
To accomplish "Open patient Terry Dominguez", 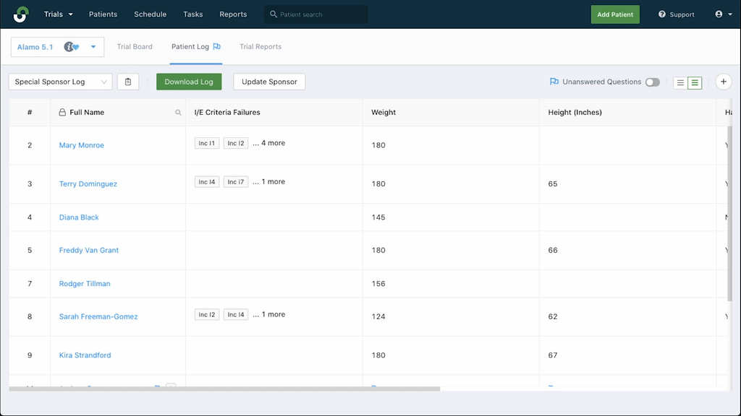I will (x=88, y=184).
